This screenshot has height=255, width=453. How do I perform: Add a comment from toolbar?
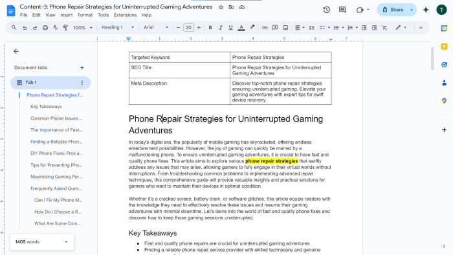(275, 27)
